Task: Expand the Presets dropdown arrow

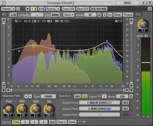Action: click(x=13, y=9)
